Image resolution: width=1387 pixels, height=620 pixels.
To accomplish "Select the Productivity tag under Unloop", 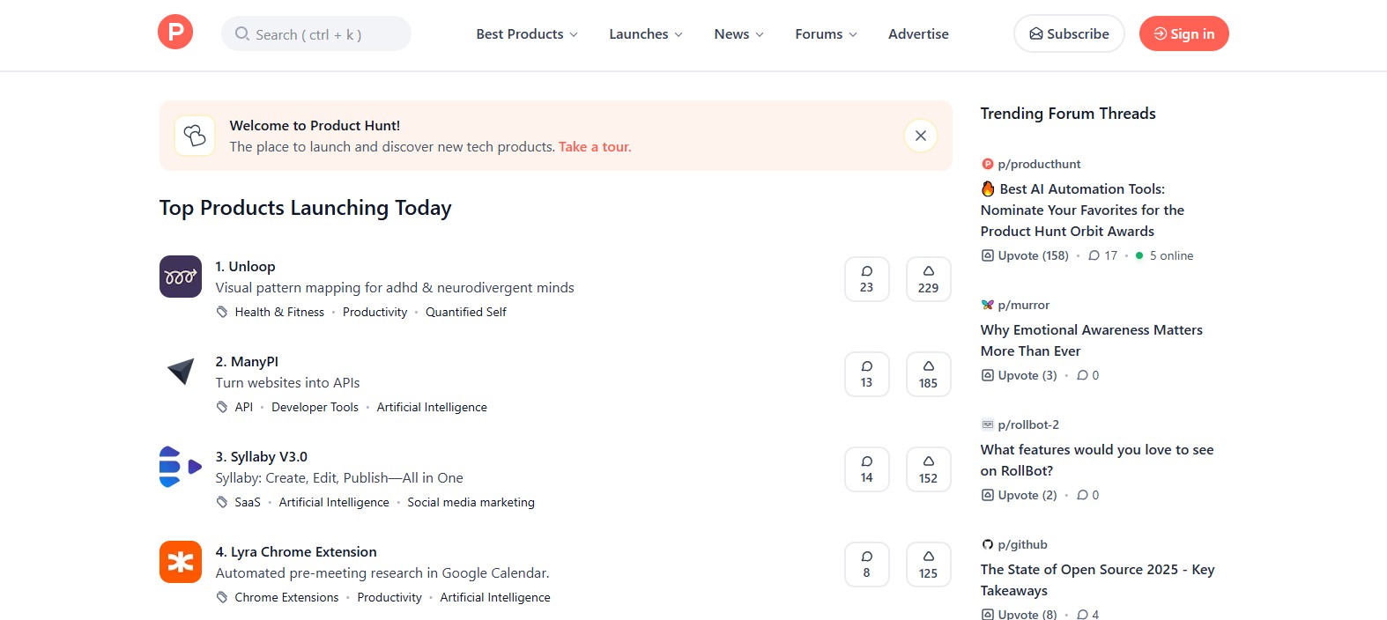I will pos(375,312).
